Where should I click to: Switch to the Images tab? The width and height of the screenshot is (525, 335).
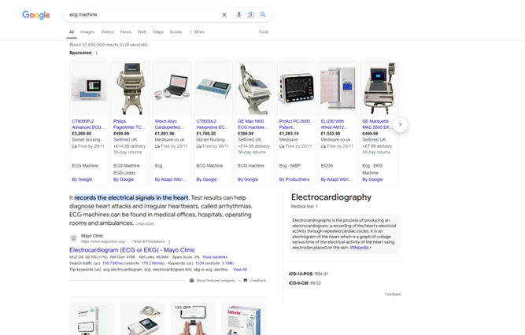click(x=87, y=32)
